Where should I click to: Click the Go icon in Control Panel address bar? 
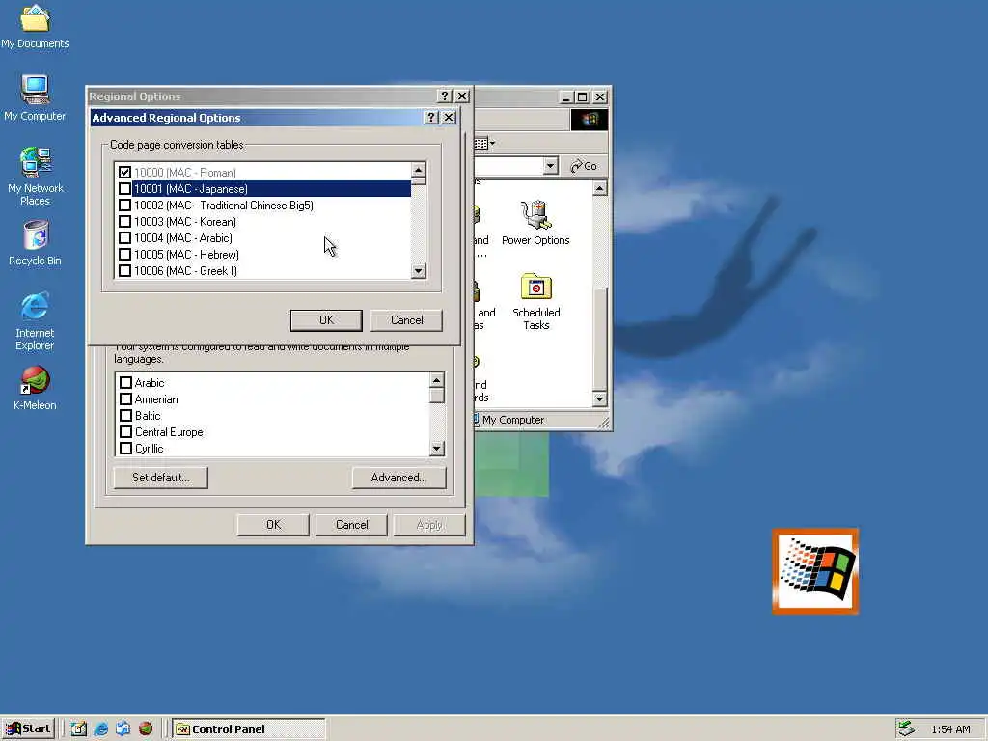click(584, 166)
